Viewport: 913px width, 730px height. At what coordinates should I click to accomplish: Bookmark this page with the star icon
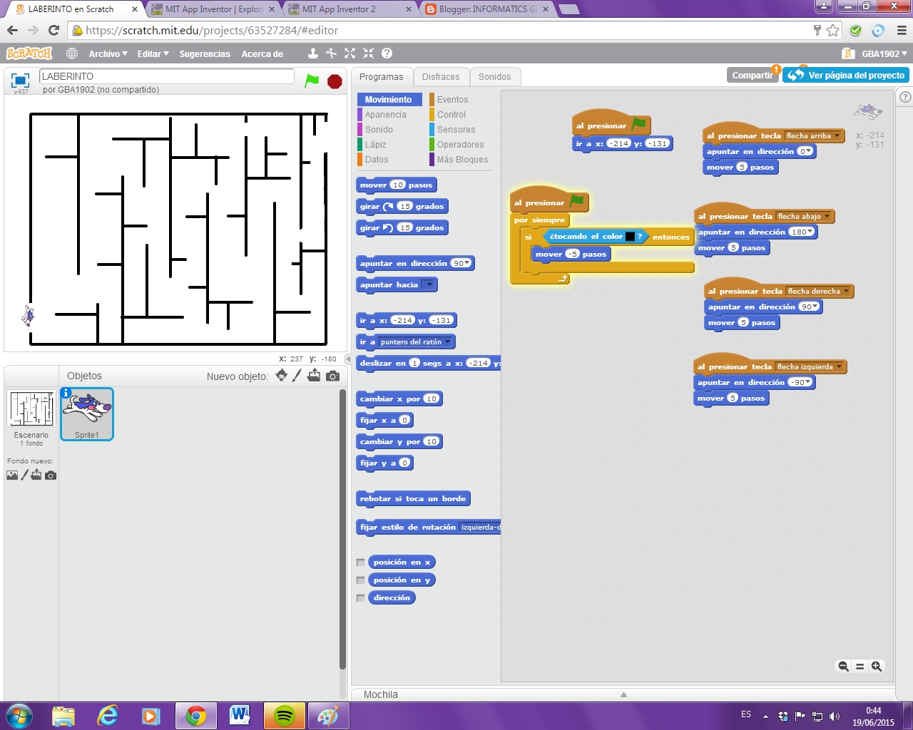coord(833,30)
